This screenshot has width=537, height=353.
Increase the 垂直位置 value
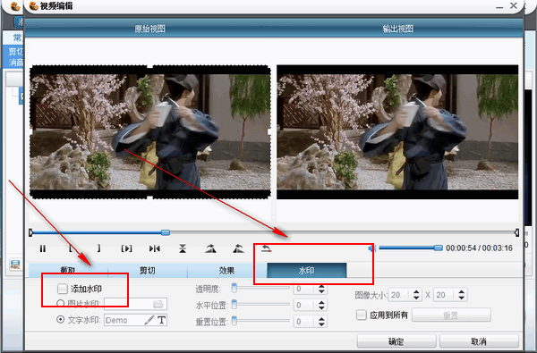click(x=321, y=319)
